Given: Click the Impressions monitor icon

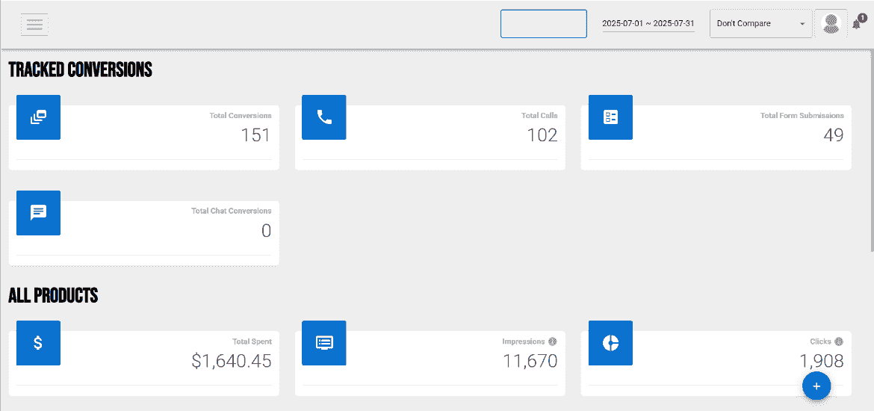Looking at the screenshot, I should tap(324, 343).
